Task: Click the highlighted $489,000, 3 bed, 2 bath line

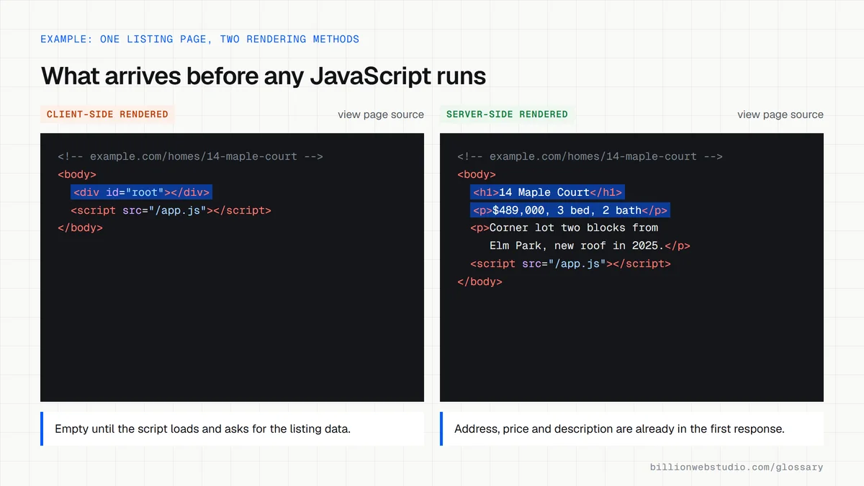Action: point(570,210)
